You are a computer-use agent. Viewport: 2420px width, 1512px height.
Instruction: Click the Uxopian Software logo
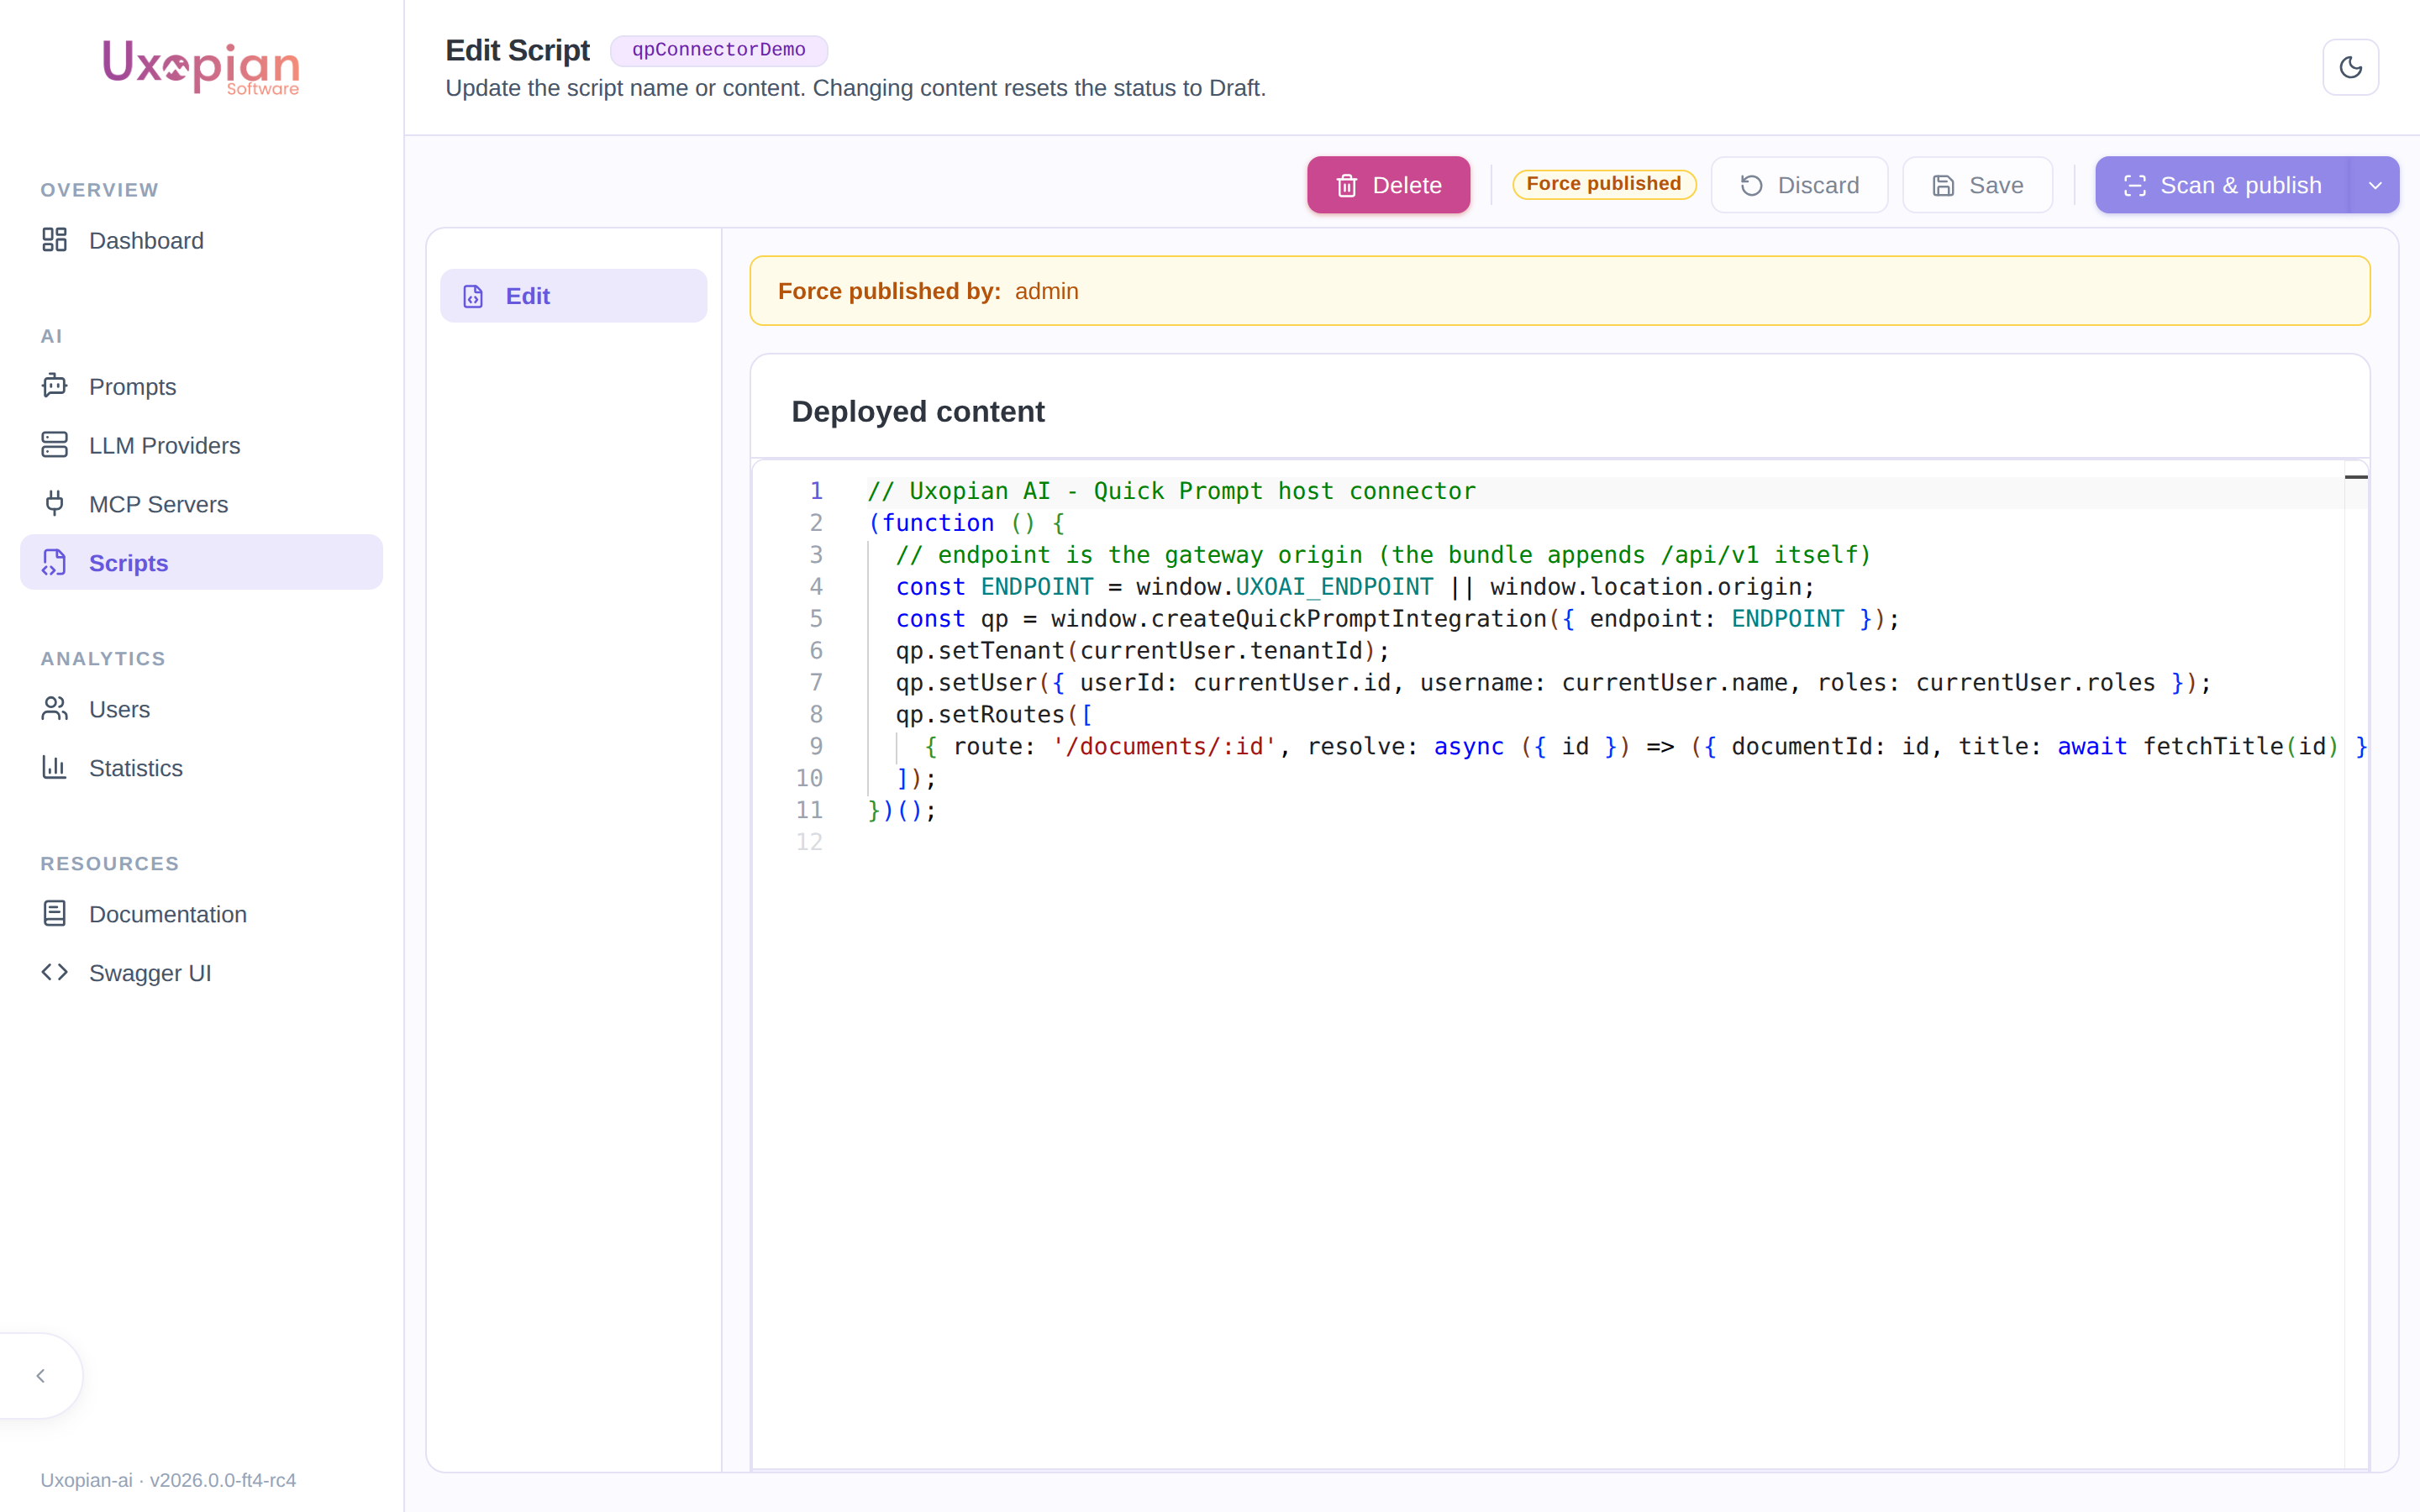(201, 67)
